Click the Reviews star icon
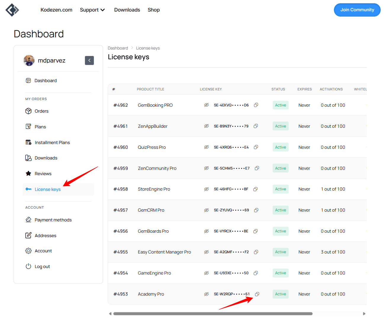The image size is (386, 324). point(28,173)
